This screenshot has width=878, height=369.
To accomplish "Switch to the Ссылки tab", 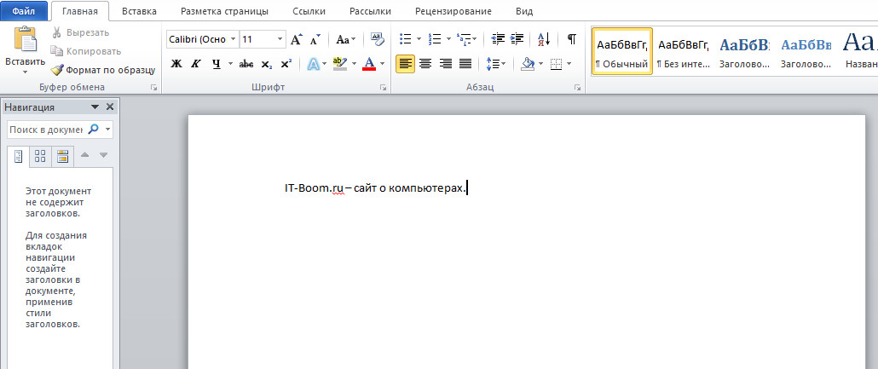I will click(309, 11).
